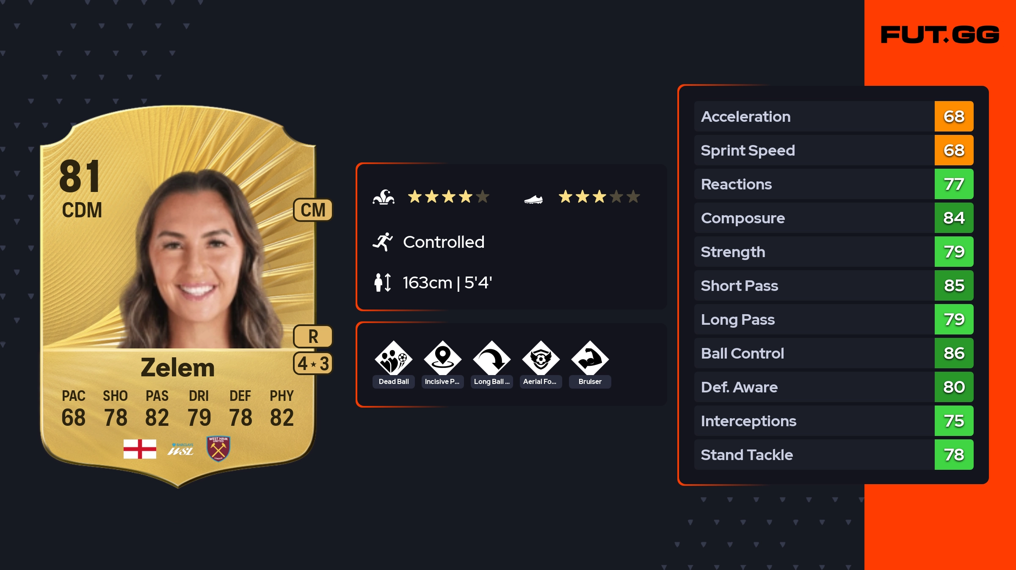1016x570 pixels.
Task: Click the weak foot boot icon
Action: tap(533, 199)
